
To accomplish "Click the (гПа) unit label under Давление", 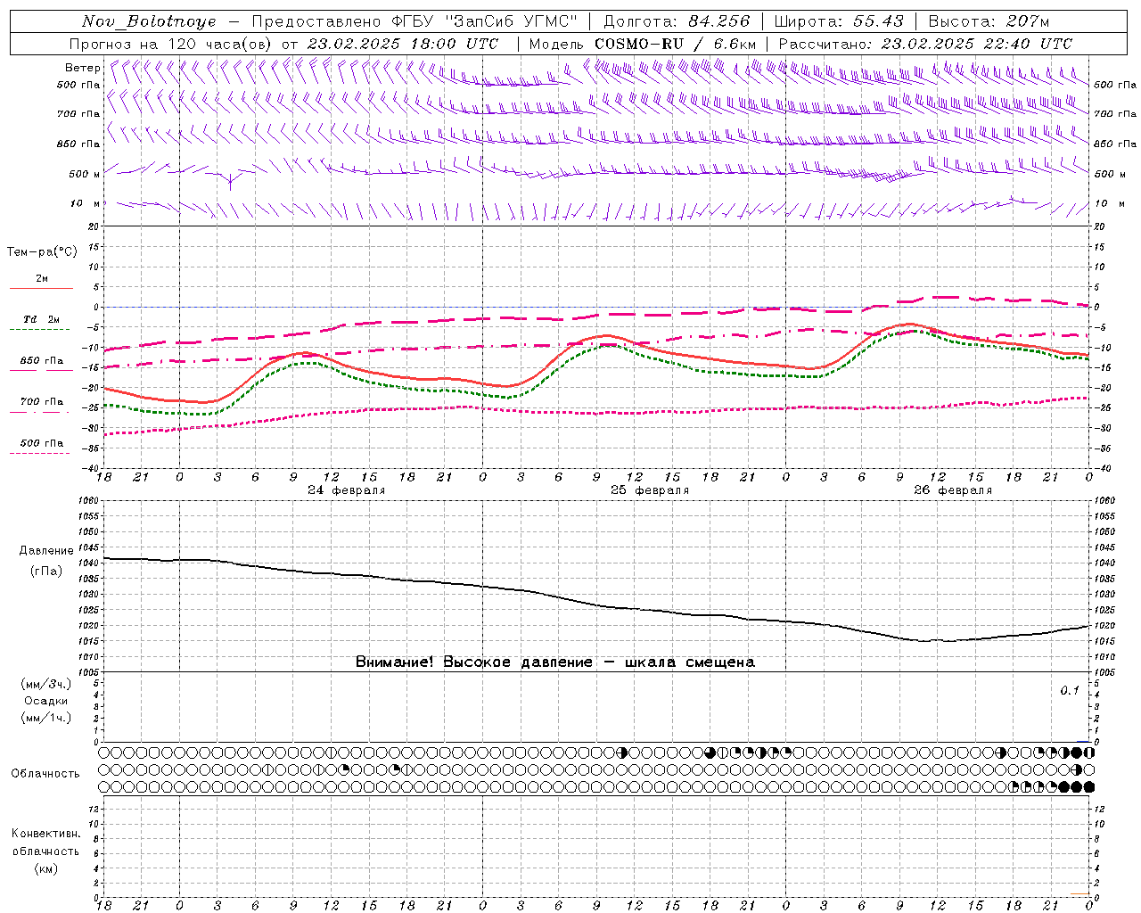I will tap(46, 572).
